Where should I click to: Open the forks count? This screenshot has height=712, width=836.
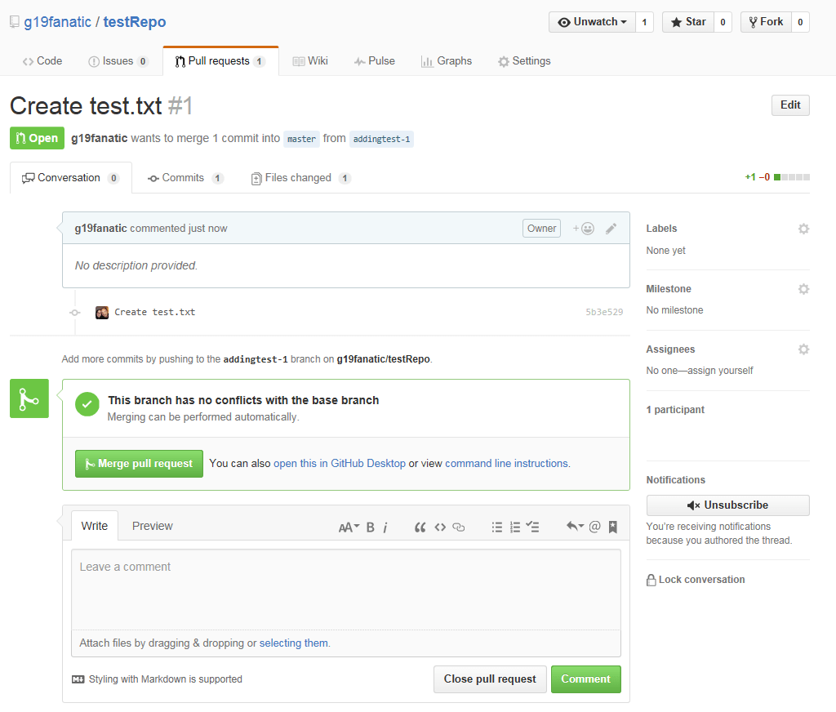coord(800,22)
